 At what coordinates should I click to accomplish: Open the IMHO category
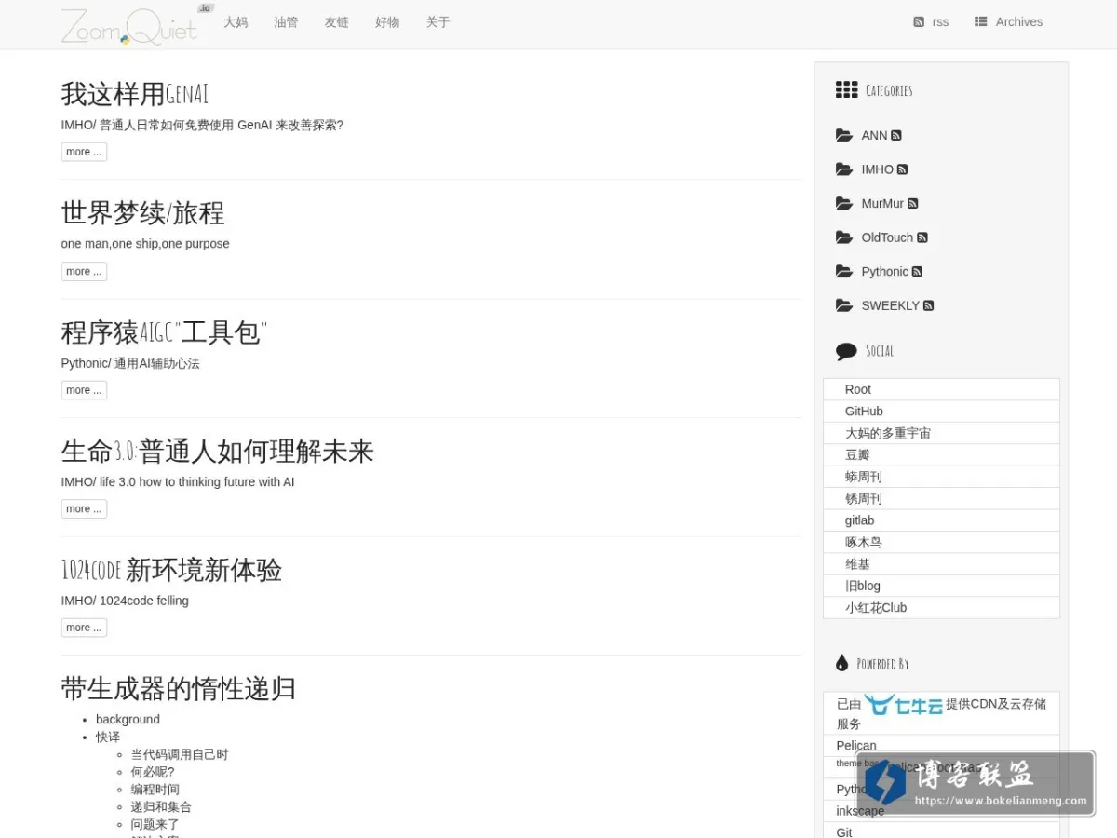(877, 169)
